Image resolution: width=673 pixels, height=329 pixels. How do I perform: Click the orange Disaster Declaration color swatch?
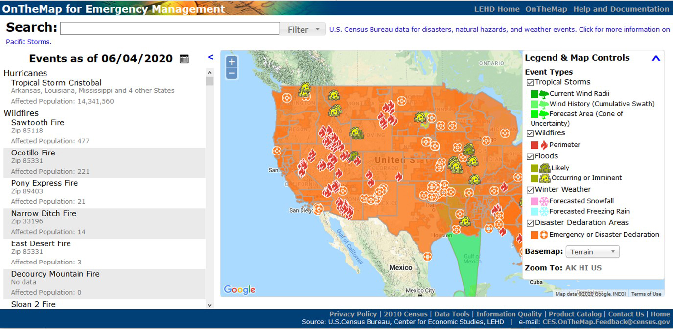click(x=534, y=235)
